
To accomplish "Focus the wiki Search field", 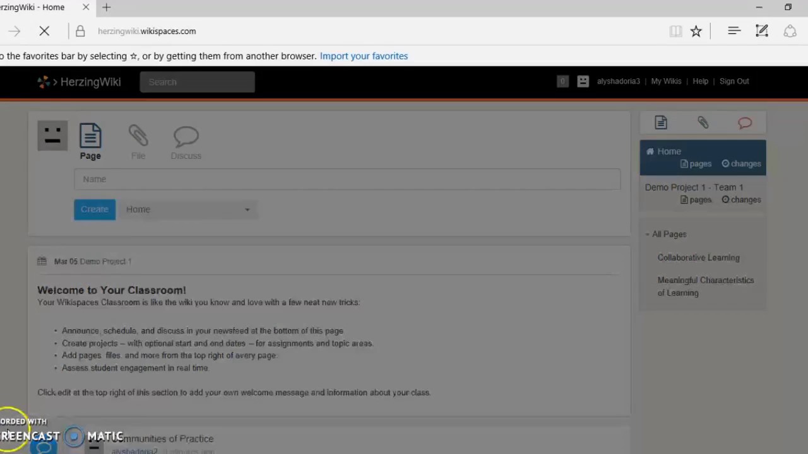I will tap(197, 82).
